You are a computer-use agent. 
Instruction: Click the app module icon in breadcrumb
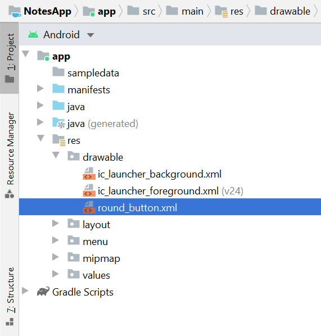pos(89,11)
